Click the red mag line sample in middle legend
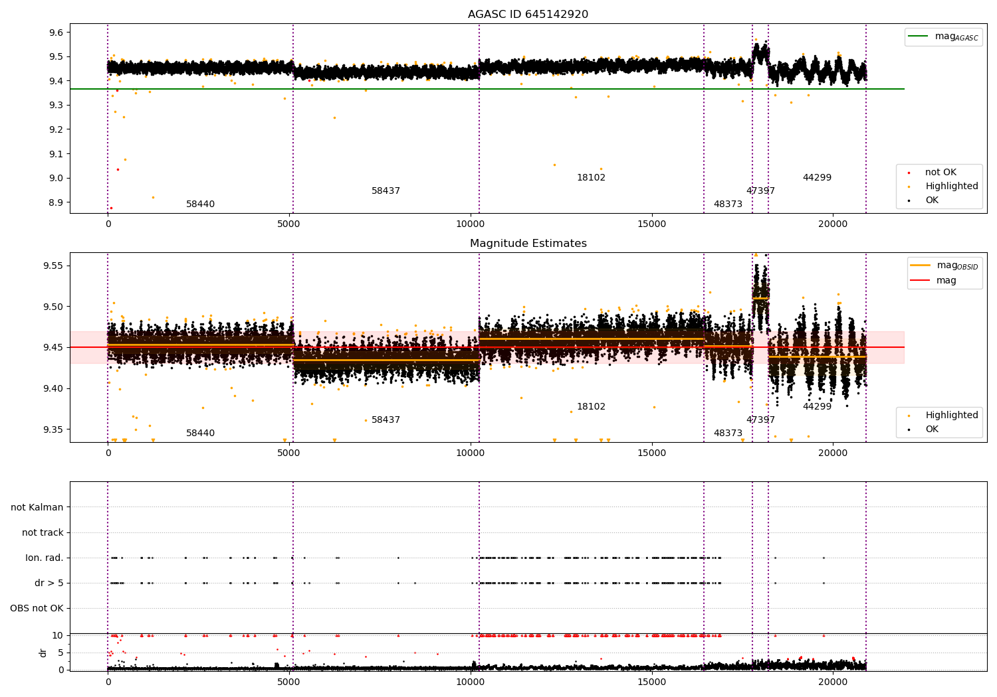This screenshot has width=997, height=697. point(921,281)
